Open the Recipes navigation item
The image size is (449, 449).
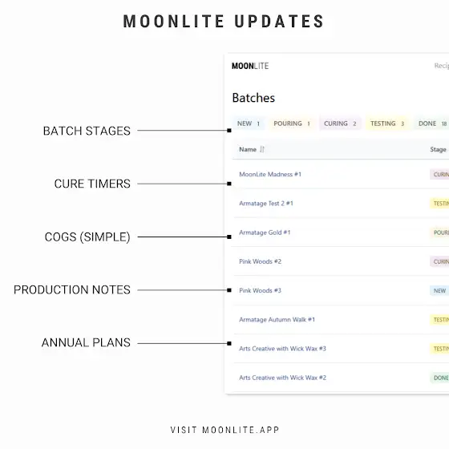click(x=441, y=66)
